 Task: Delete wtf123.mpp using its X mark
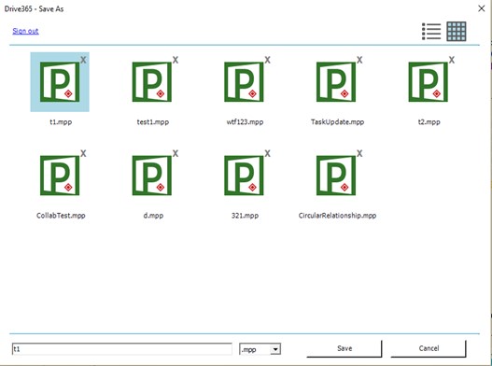pos(267,60)
